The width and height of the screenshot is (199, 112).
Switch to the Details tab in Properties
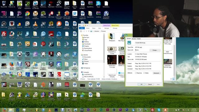(x=139, y=39)
